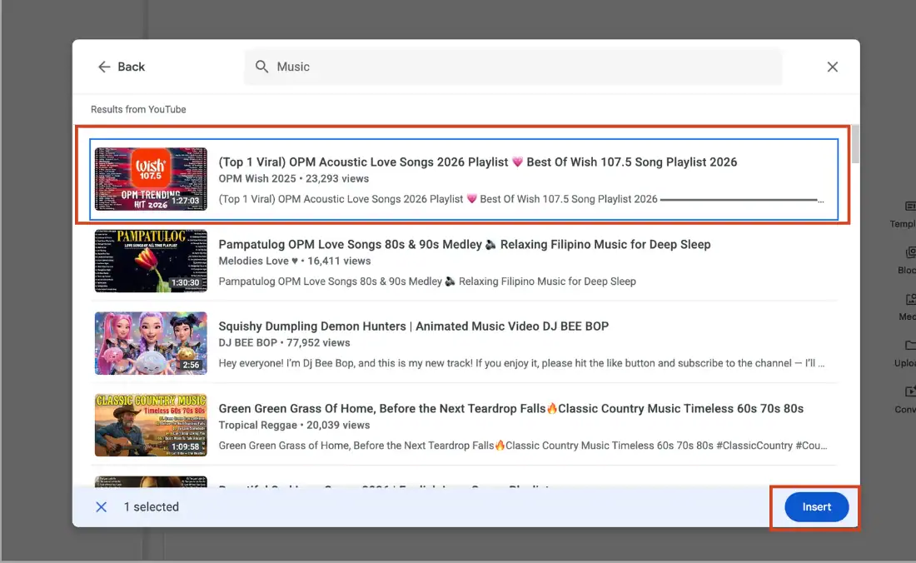Click Melodies Love 16,411 views text

295,261
